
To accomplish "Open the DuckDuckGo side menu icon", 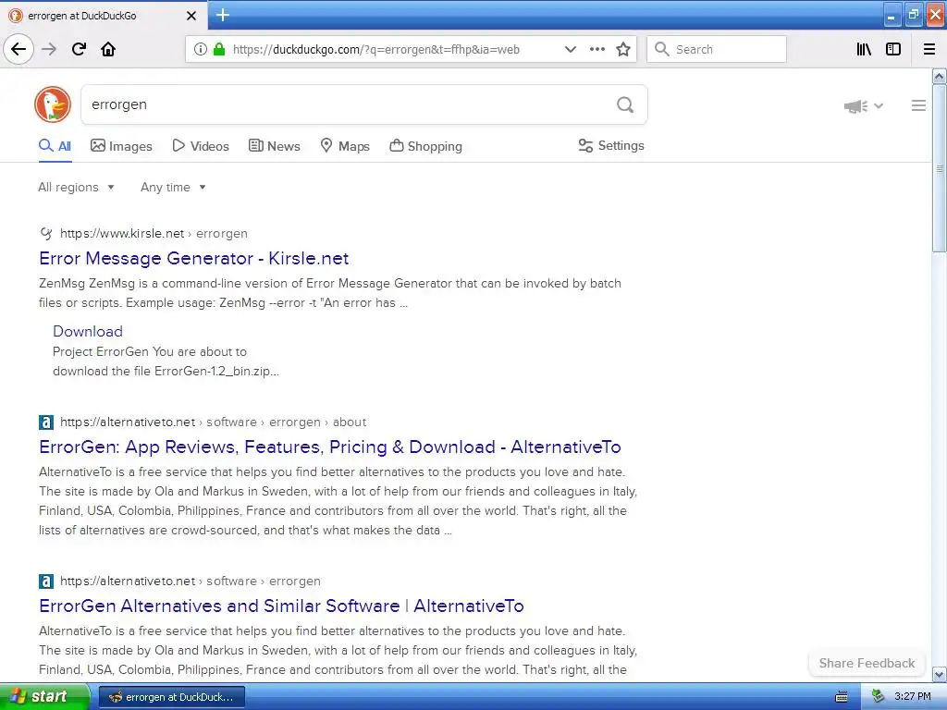I will click(918, 105).
